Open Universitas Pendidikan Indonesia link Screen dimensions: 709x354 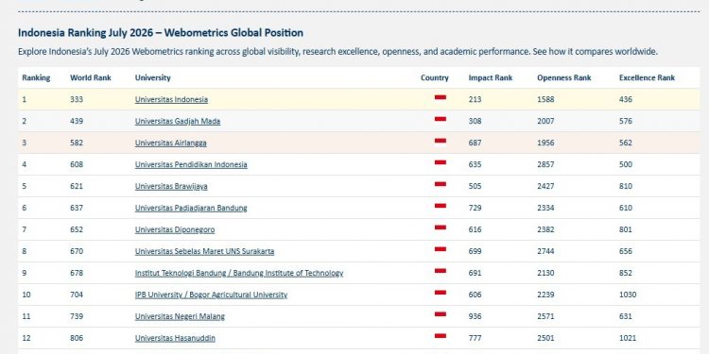pyautogui.click(x=191, y=164)
